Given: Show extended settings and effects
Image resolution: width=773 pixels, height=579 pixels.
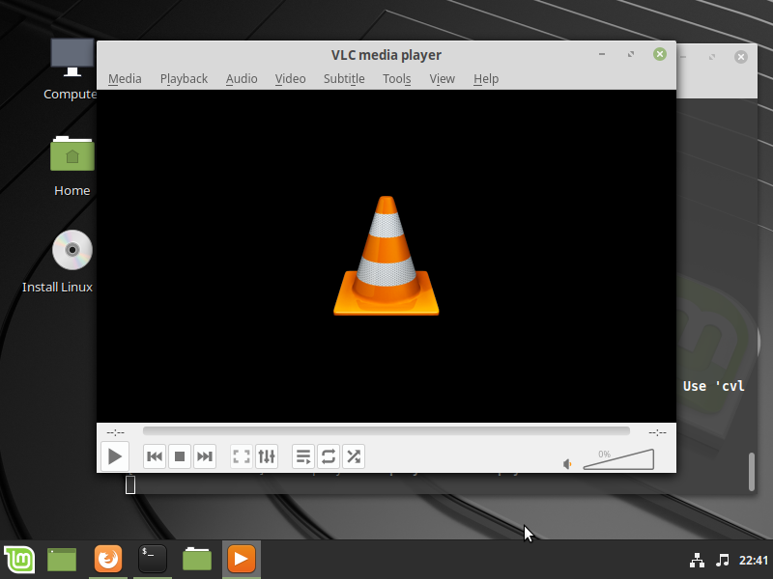Looking at the screenshot, I should click(267, 456).
